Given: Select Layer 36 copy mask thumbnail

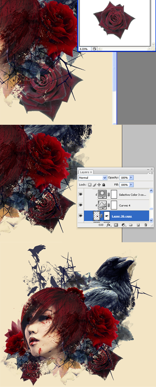Looking at the screenshot, I should coord(107,216).
